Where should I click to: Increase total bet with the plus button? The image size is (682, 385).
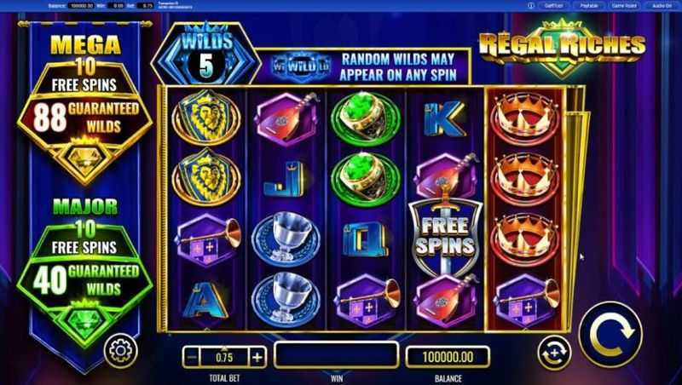pos(257,358)
